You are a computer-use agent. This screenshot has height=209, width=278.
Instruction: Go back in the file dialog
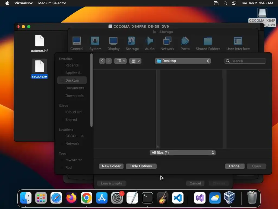pos(102,61)
